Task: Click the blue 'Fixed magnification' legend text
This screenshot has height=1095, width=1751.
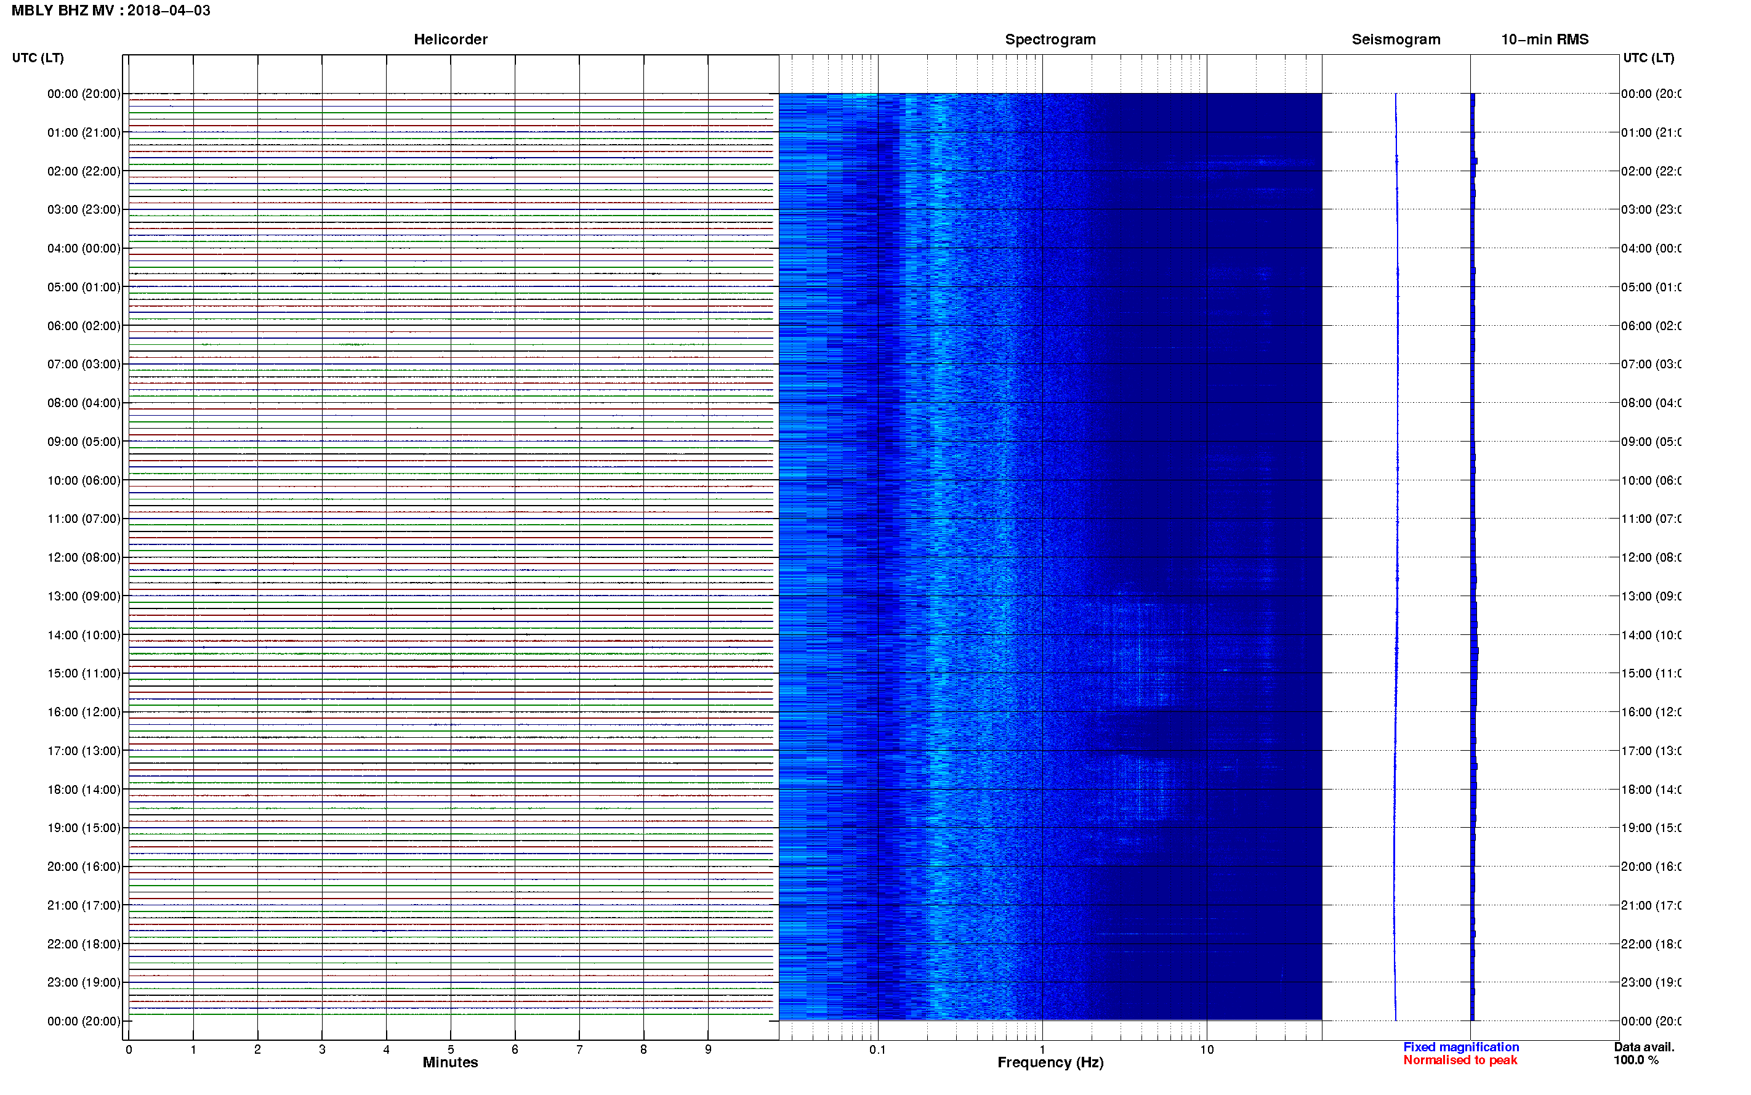Action: click(x=1461, y=1048)
